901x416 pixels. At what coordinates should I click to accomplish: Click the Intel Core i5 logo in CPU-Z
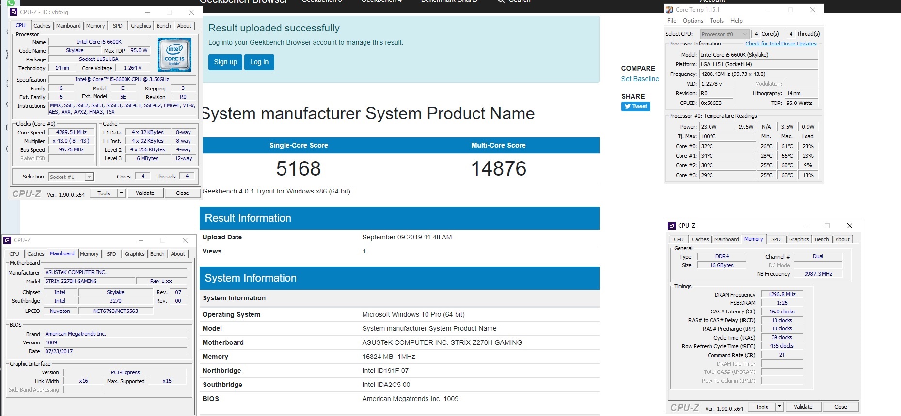174,55
